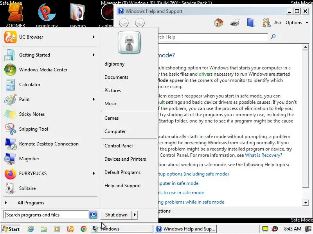Switch to the Windows taskbar button
Screen dimensions: 313x234
(122, 229)
